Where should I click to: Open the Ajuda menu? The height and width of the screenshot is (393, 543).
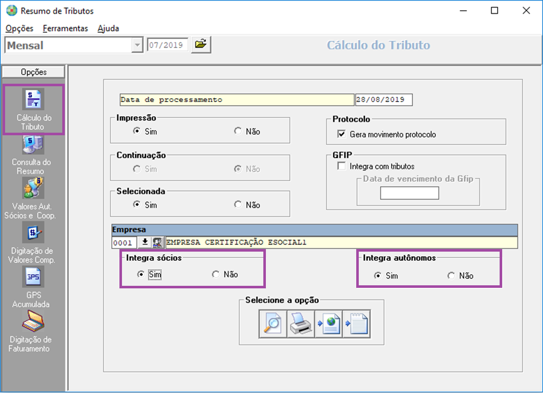108,29
